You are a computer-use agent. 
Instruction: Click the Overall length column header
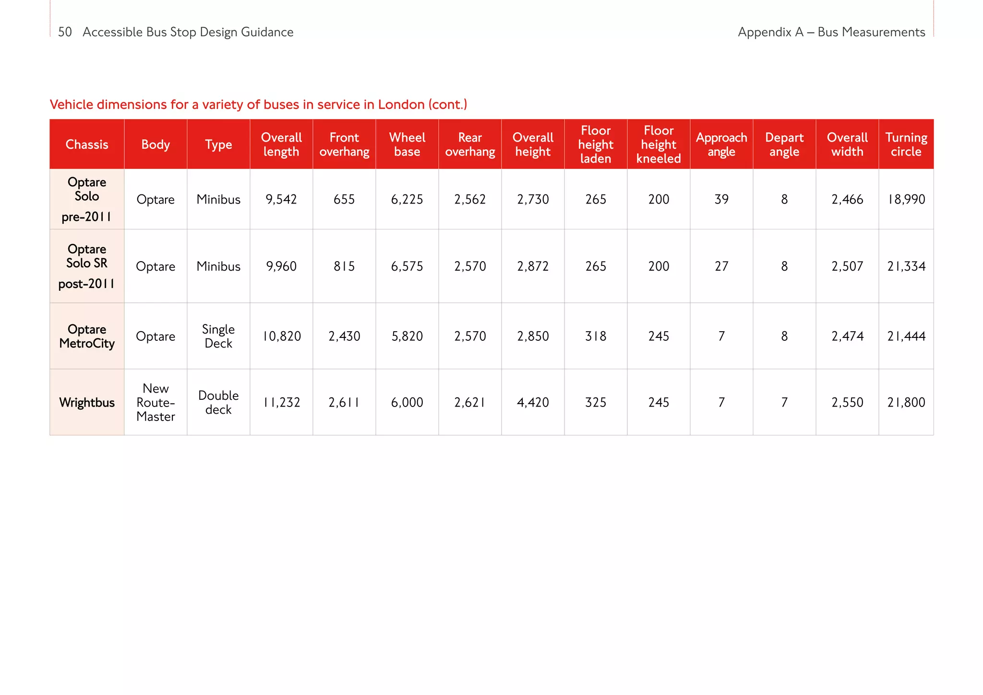[x=281, y=144]
